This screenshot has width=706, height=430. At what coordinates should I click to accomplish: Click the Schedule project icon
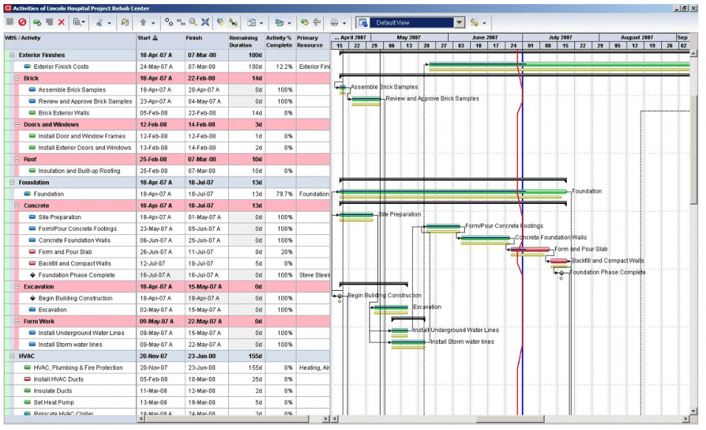click(x=125, y=22)
